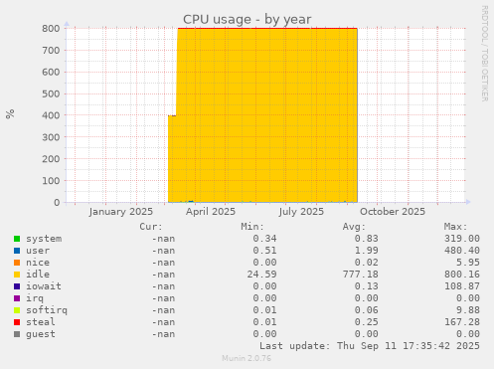Viewport: 494px width, 369px height.
Task: Click the guest row '-nan' current value
Action: coord(163,334)
